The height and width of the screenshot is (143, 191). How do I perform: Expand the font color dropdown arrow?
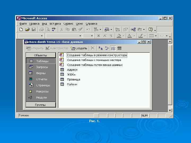coord(134,36)
